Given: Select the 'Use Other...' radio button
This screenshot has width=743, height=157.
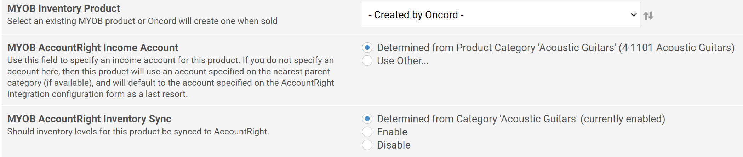Looking at the screenshot, I should pyautogui.click(x=367, y=61).
